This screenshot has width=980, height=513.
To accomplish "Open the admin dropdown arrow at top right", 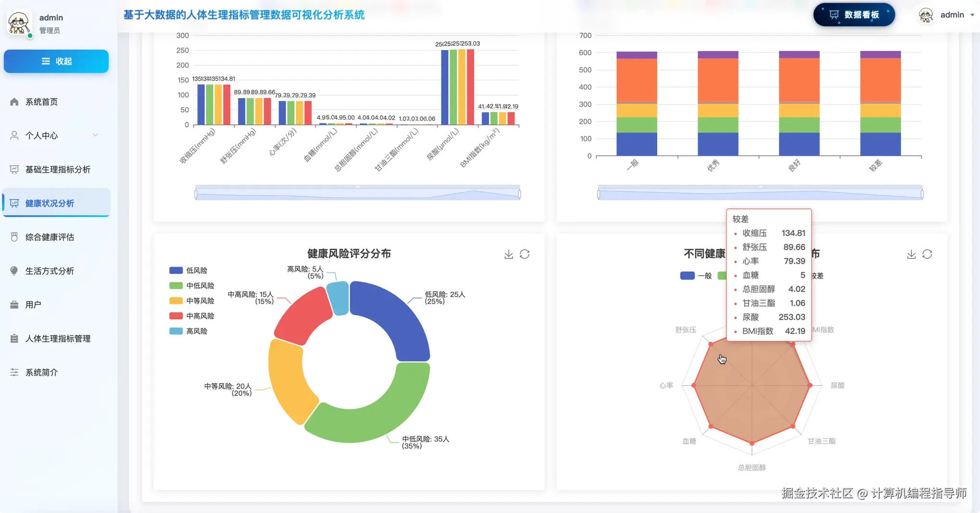I will (972, 15).
